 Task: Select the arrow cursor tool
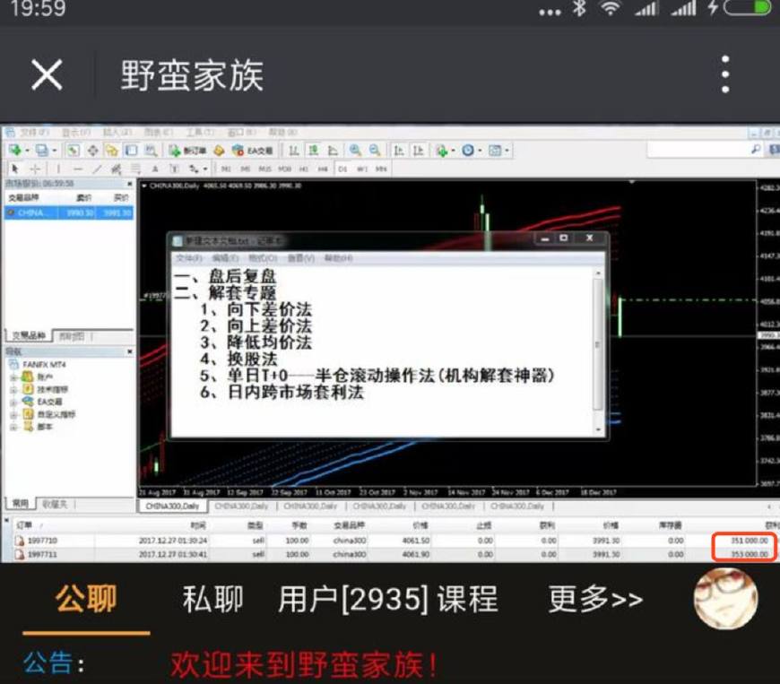[15, 169]
